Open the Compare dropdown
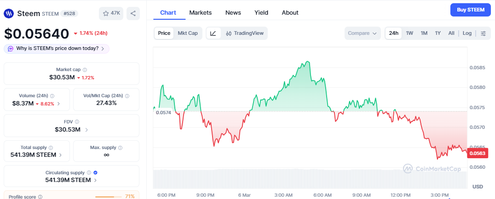This screenshot has height=199, width=495. coord(363,33)
